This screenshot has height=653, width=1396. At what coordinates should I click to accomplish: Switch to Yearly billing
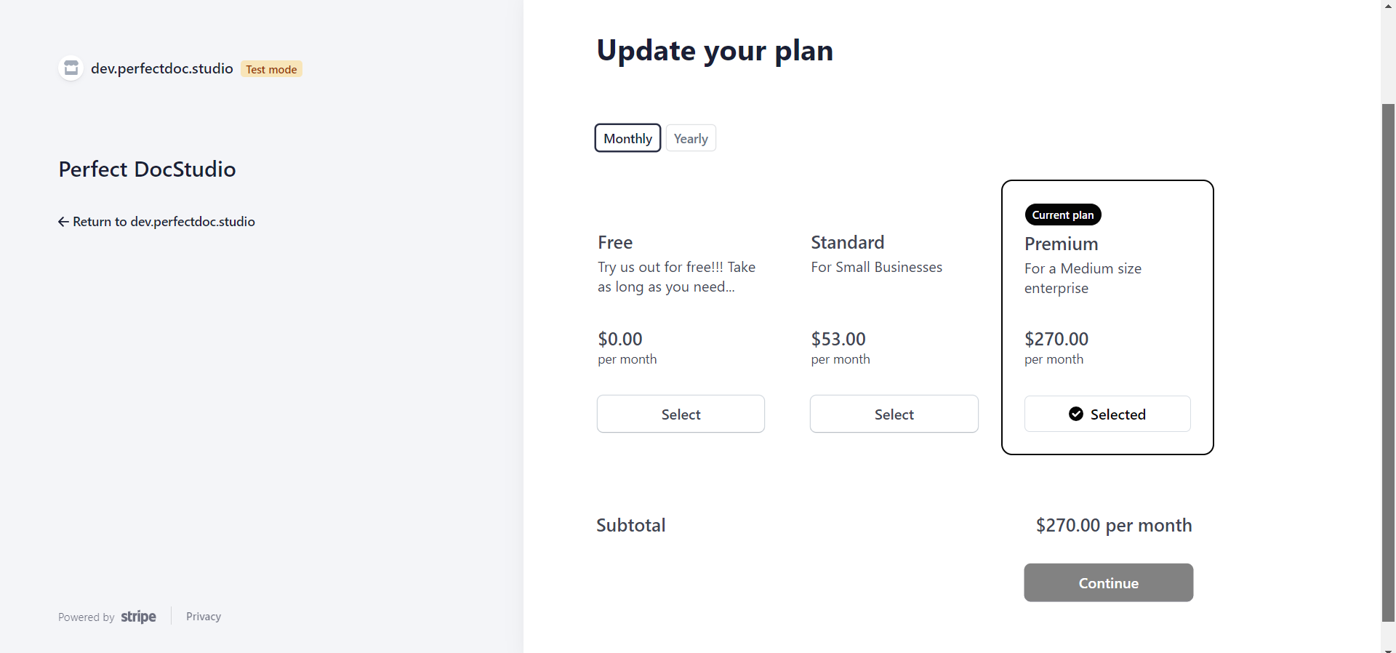pyautogui.click(x=691, y=138)
